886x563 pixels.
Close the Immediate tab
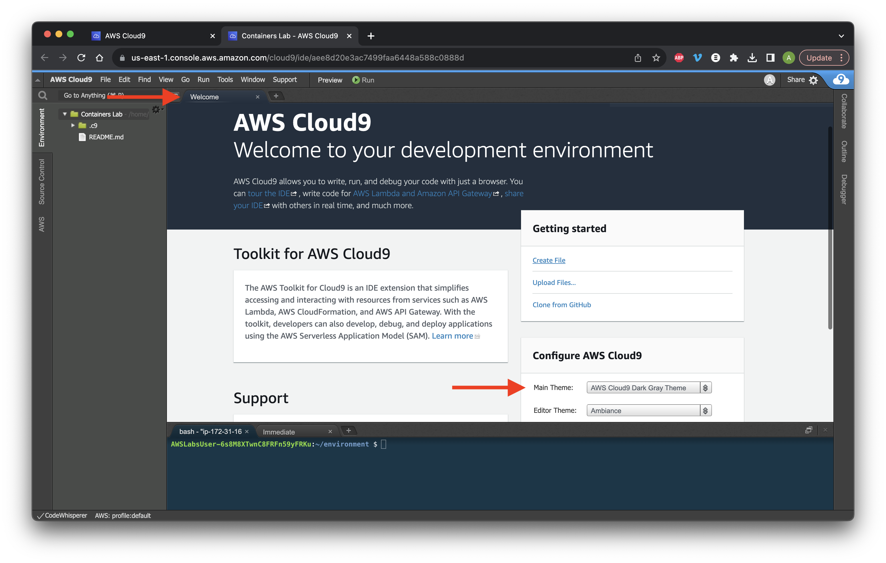click(x=330, y=432)
